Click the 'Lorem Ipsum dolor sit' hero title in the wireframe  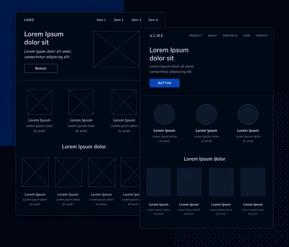[x=44, y=38]
